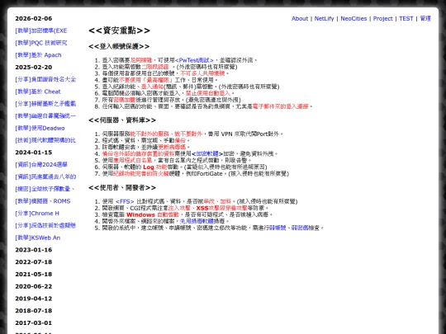The width and height of the screenshot is (446, 334).
Task: Open the [資訊]台灣2024選舉 article
Action: [41, 165]
